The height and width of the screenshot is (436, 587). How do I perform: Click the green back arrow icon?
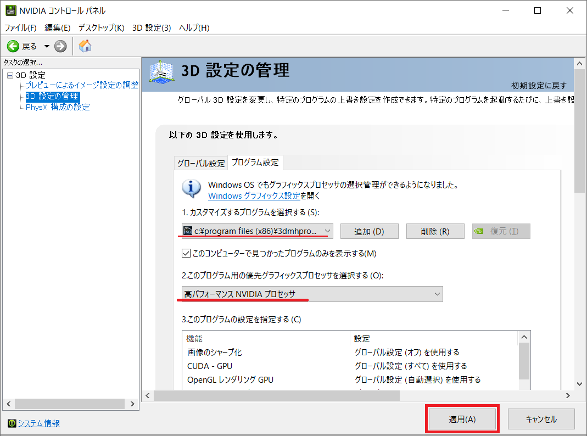click(13, 46)
